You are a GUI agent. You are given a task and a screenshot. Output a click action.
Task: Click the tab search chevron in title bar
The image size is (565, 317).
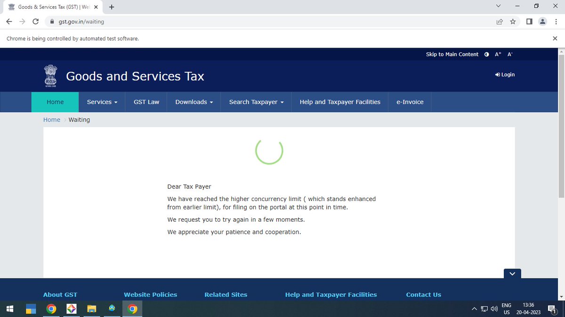click(x=499, y=6)
